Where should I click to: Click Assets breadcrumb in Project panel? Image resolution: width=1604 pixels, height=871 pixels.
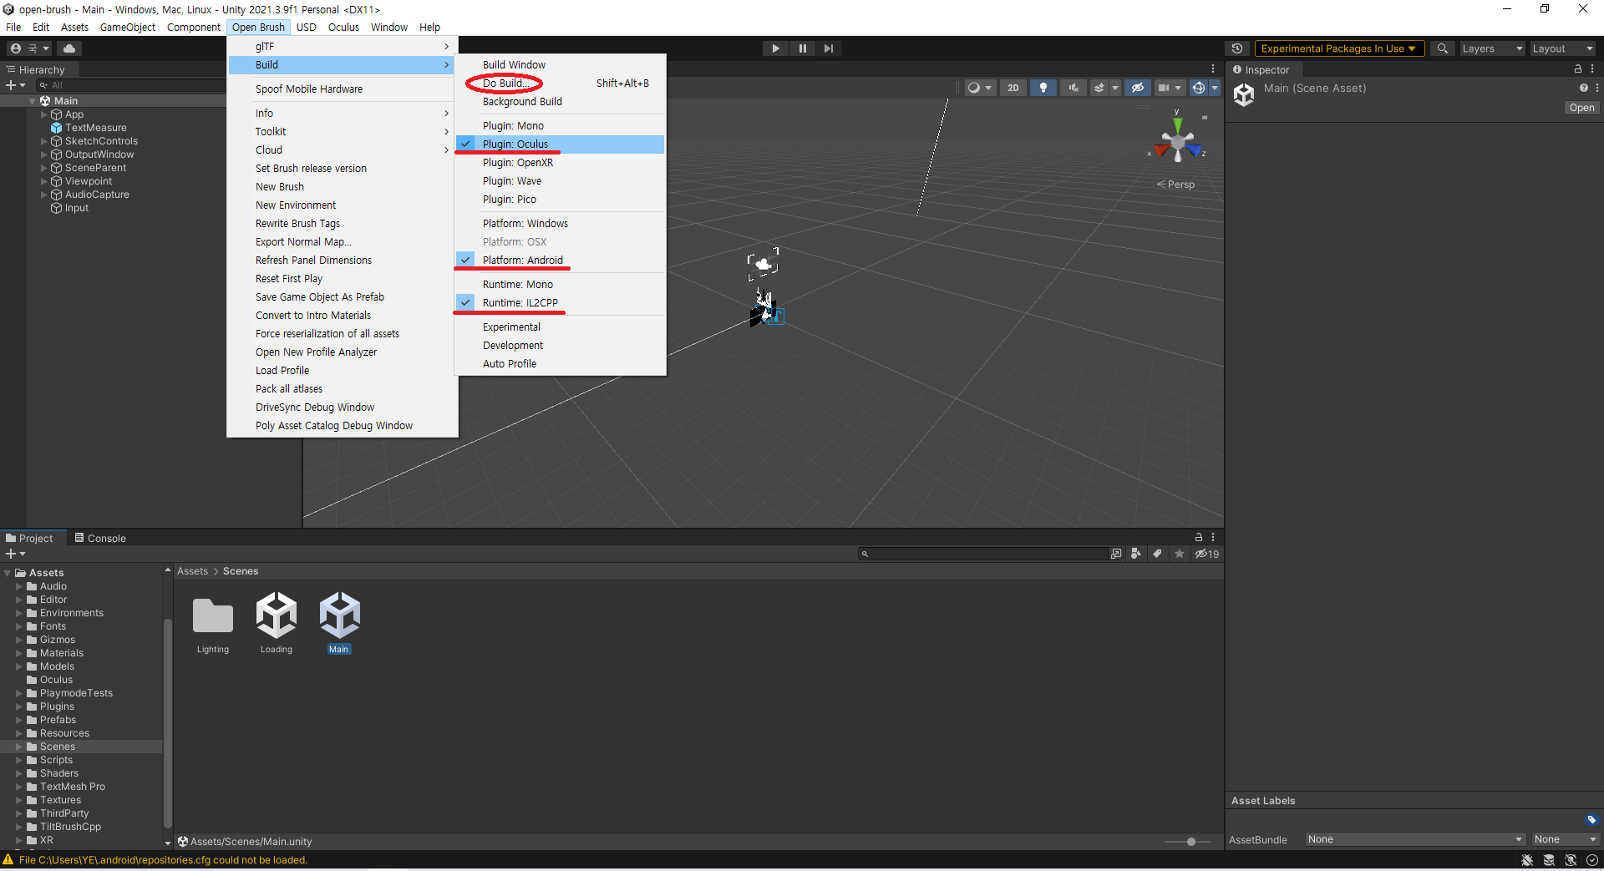point(192,571)
